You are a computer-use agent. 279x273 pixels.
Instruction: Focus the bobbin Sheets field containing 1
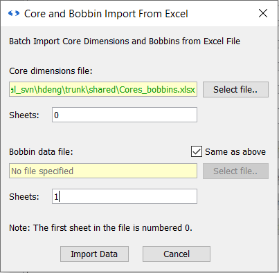pos(125,196)
